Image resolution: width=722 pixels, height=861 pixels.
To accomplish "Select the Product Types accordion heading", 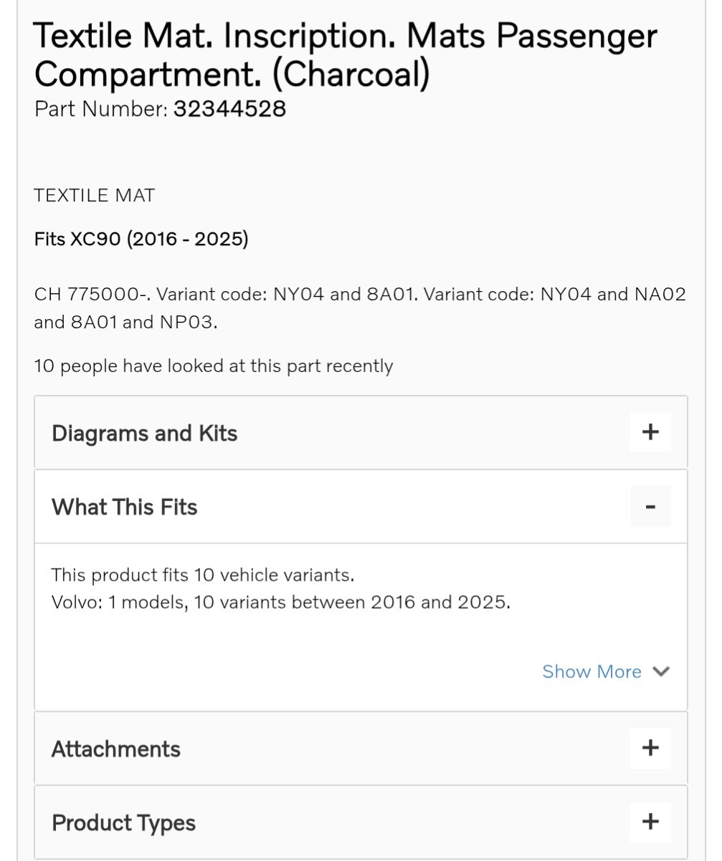I will click(x=123, y=823).
